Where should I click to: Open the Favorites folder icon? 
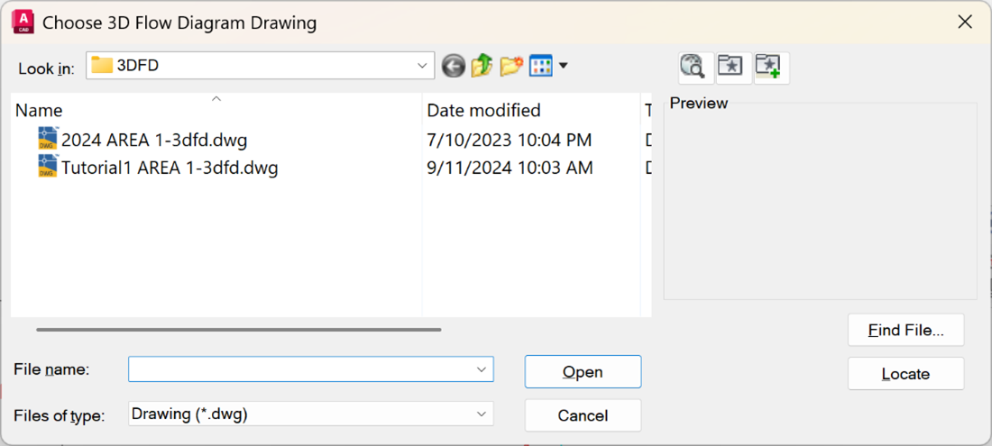pos(730,66)
